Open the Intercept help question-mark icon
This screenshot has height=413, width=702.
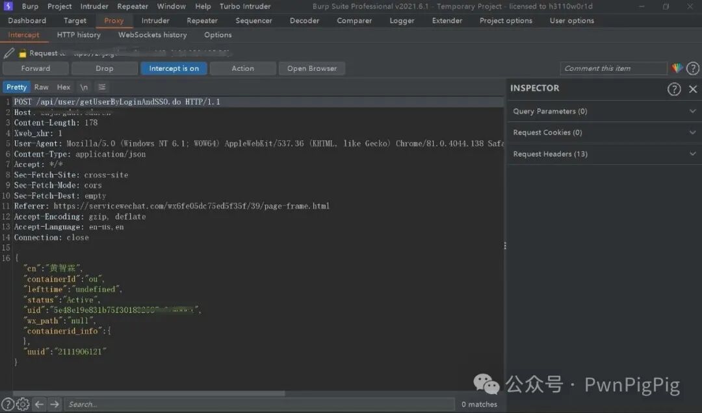click(693, 68)
